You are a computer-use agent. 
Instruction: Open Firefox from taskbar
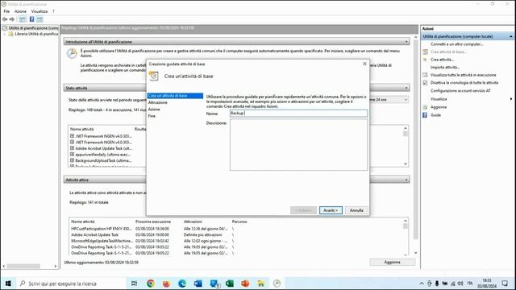[x=166, y=283]
